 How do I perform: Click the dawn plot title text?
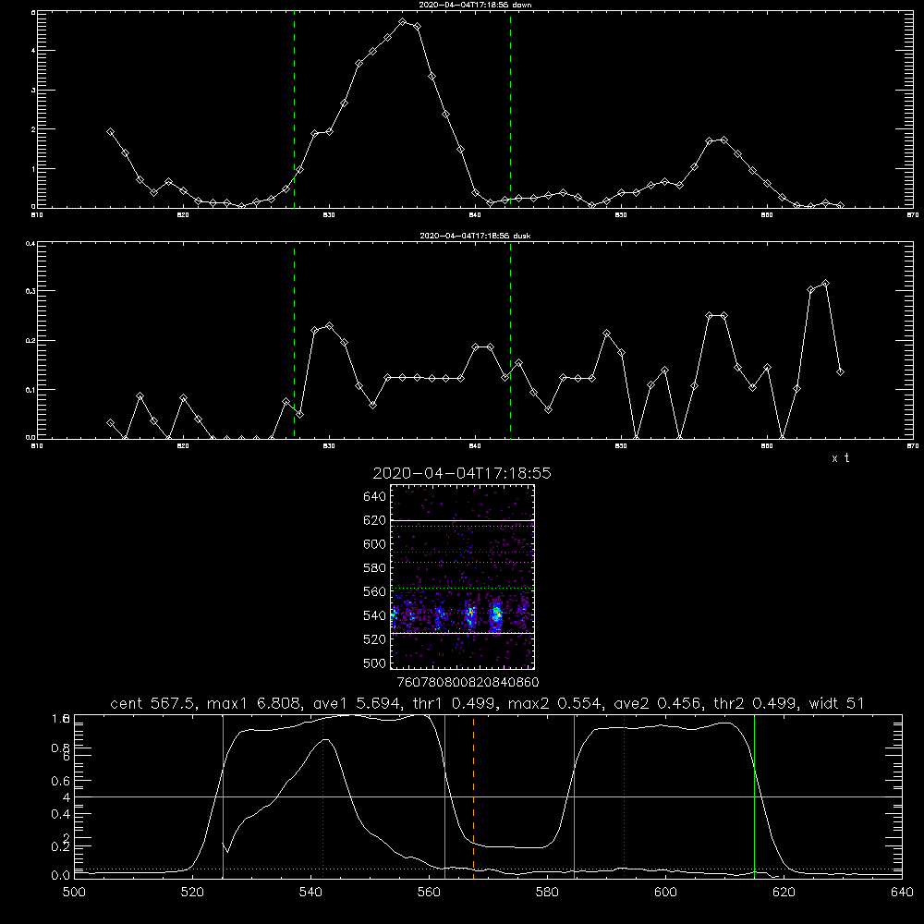click(x=475, y=5)
